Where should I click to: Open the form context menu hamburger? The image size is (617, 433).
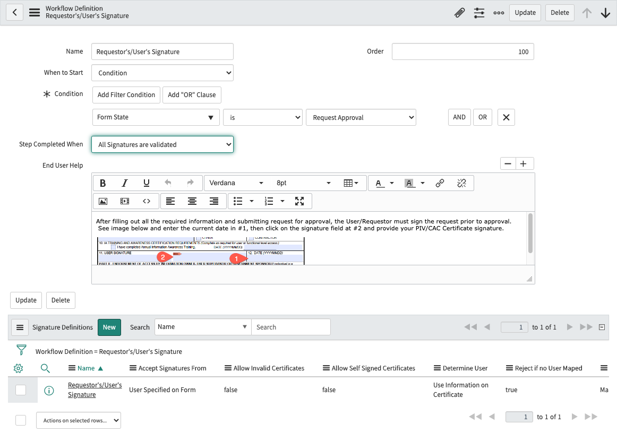point(35,12)
